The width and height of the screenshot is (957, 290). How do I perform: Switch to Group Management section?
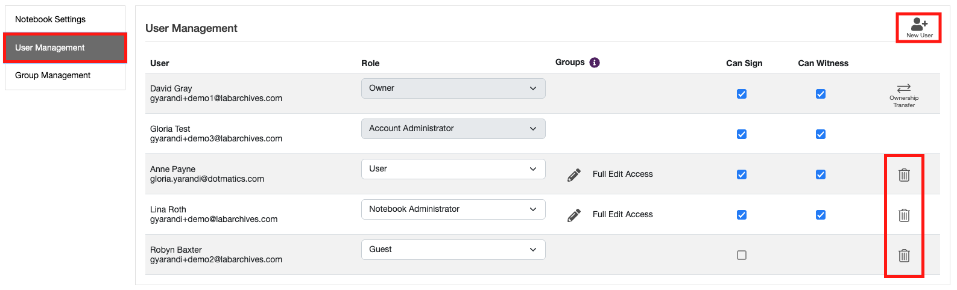(53, 75)
